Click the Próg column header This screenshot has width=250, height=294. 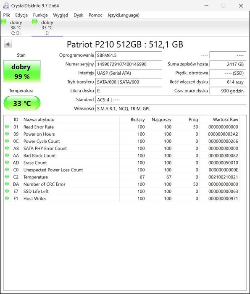coord(186,119)
